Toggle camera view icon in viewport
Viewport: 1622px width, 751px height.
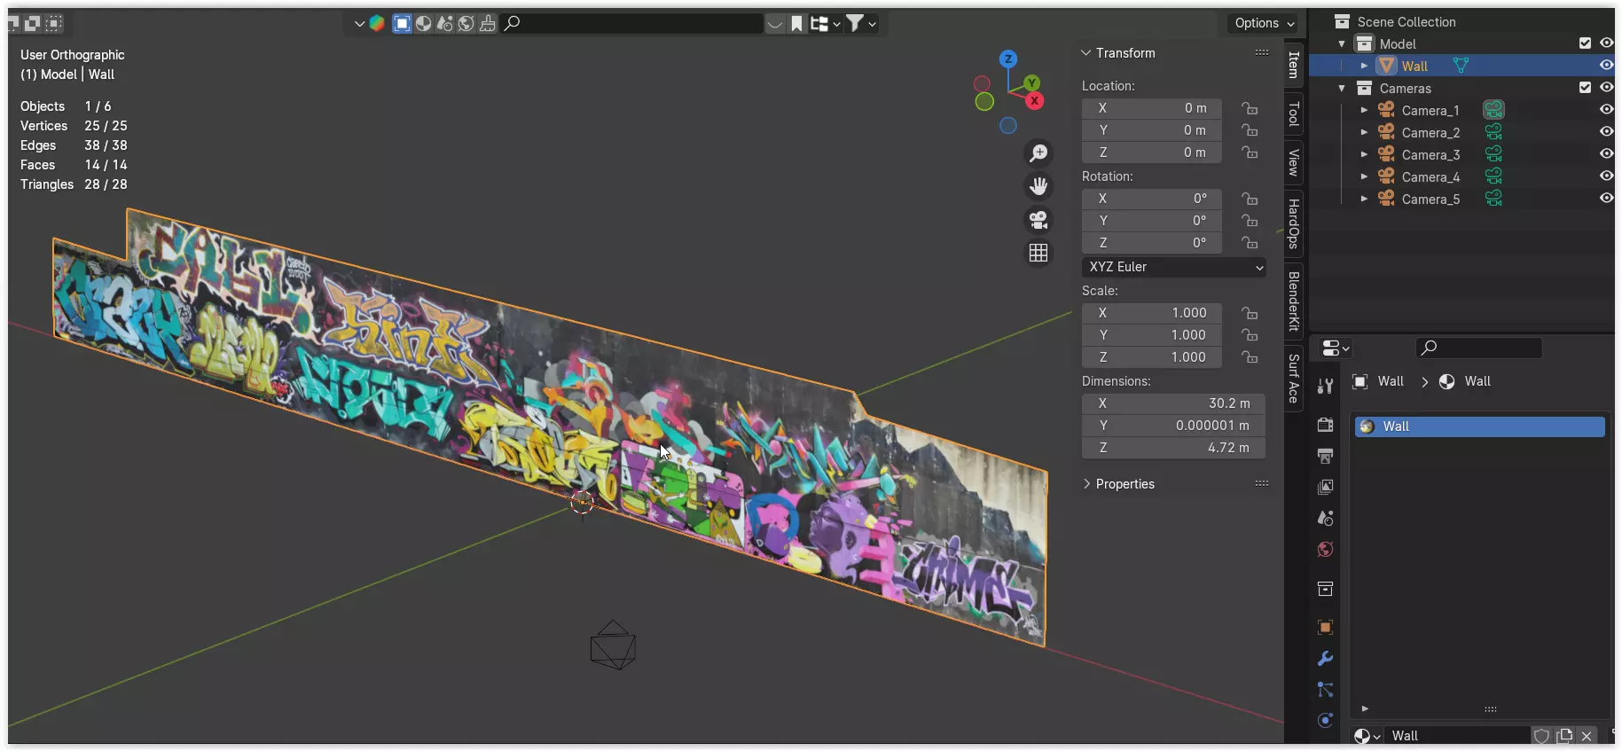1038,220
